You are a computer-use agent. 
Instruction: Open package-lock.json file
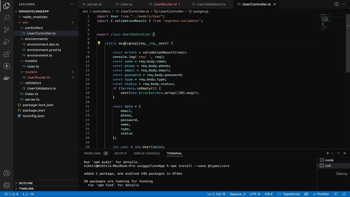click(38, 105)
